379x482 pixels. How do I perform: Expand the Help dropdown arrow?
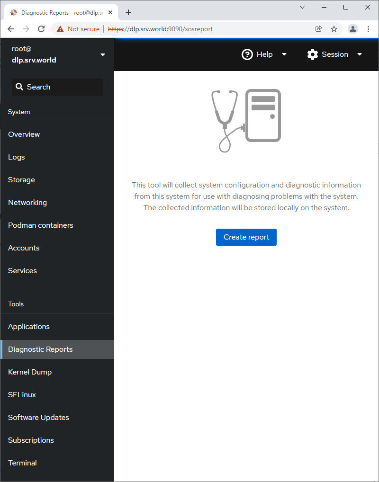point(284,54)
